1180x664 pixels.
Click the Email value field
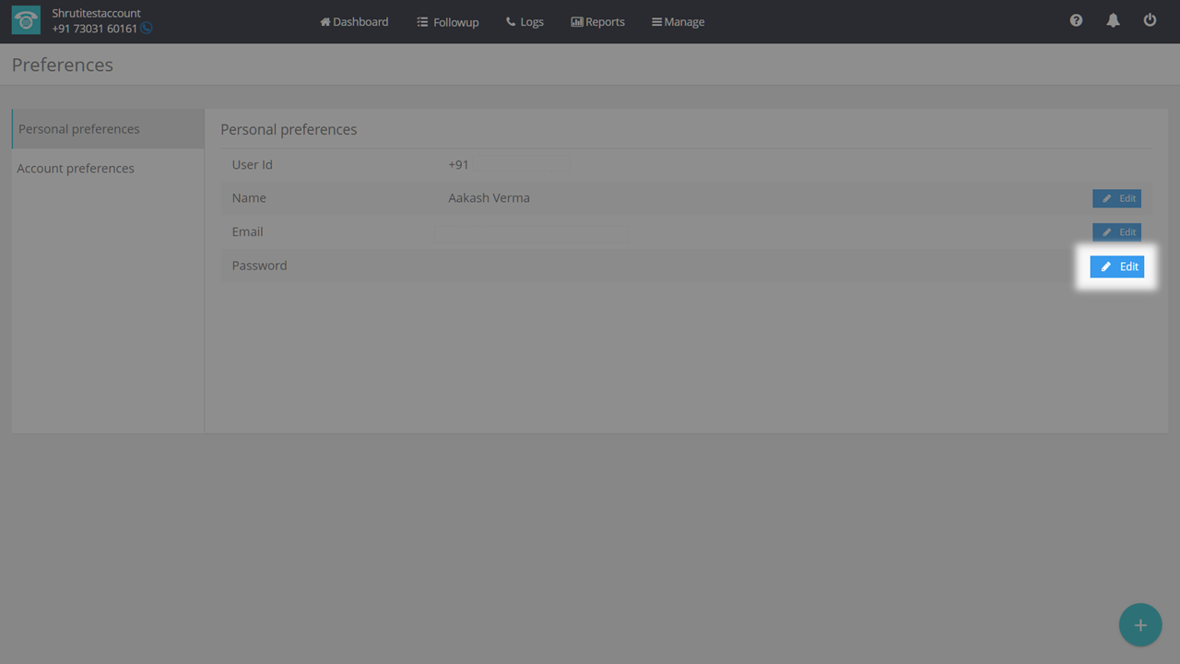tap(531, 234)
